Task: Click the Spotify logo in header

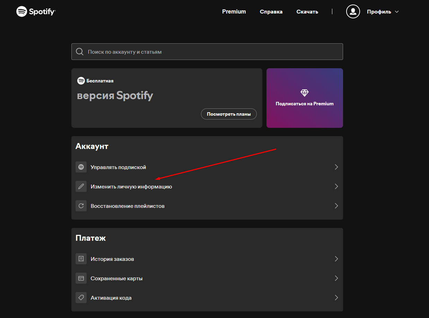Action: (36, 11)
